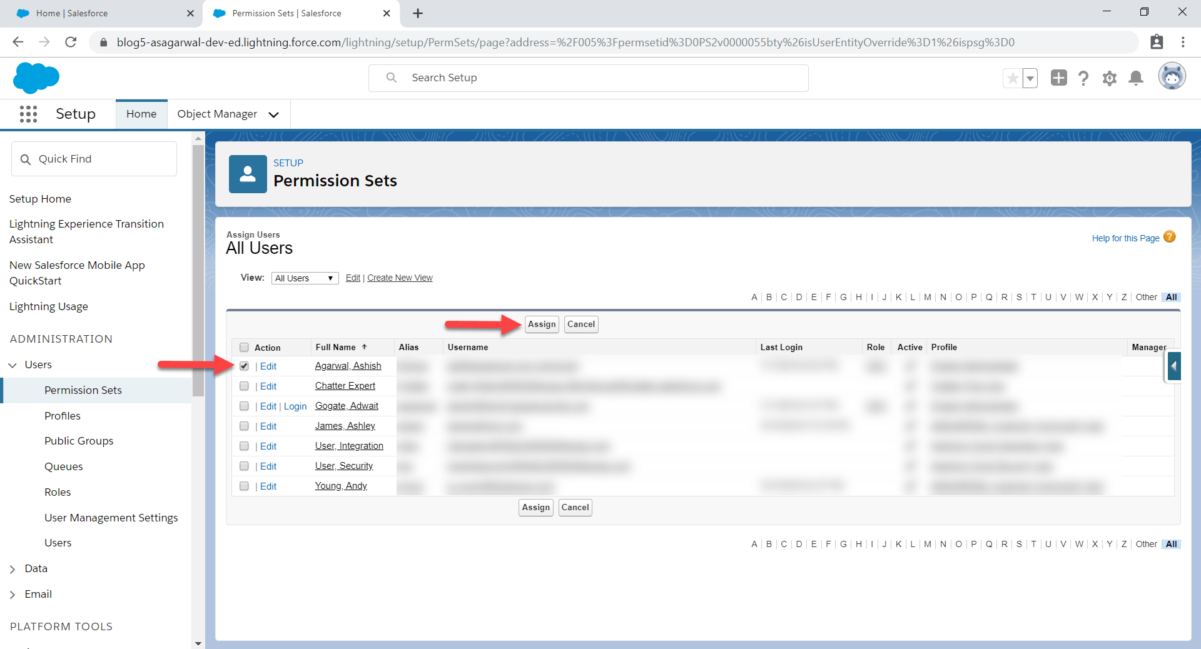
Task: Check the User, Integration checkbox
Action: pyautogui.click(x=244, y=446)
